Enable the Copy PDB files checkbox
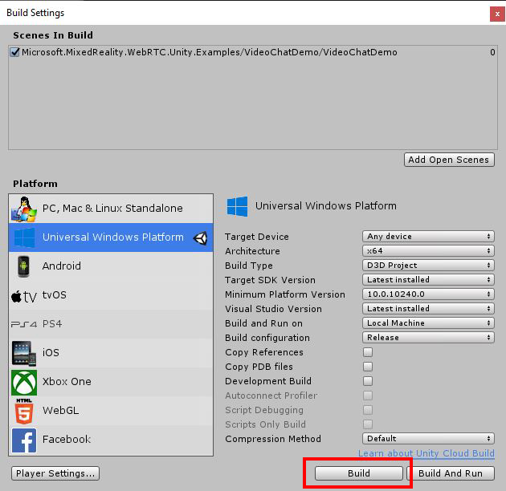Viewport: 506px width, 491px height. (368, 367)
